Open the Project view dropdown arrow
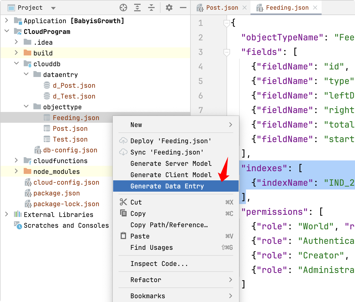 [x=53, y=8]
